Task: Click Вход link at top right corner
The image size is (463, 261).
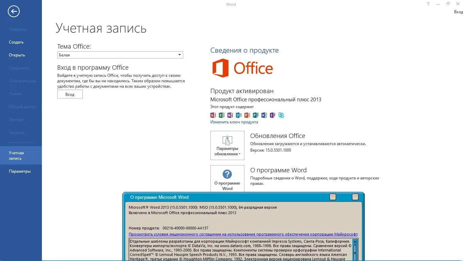Action: [458, 12]
